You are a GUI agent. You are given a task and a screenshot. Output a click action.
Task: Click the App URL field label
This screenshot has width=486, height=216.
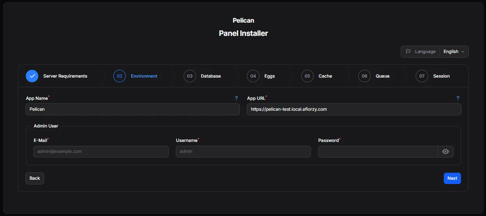coord(256,98)
